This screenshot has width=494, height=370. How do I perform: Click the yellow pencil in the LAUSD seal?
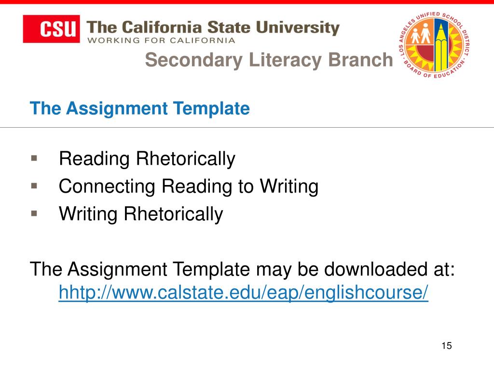click(x=441, y=46)
